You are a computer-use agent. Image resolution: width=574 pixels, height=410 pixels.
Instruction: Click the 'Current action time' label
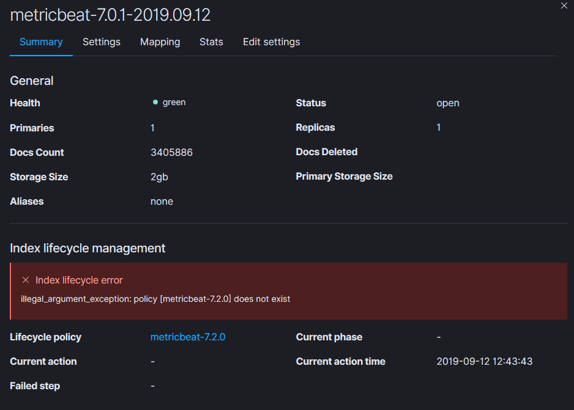340,361
